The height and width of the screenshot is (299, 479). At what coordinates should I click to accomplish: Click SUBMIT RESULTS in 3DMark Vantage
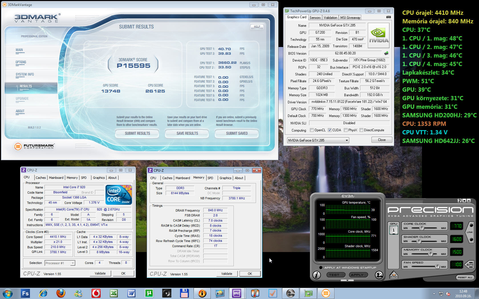tap(137, 133)
